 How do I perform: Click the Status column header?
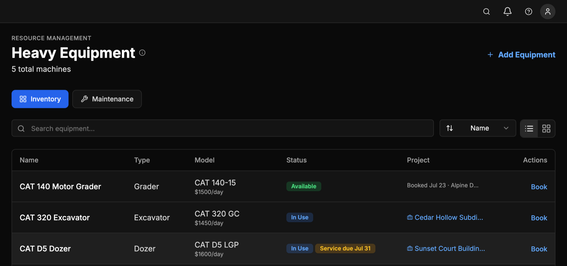297,160
